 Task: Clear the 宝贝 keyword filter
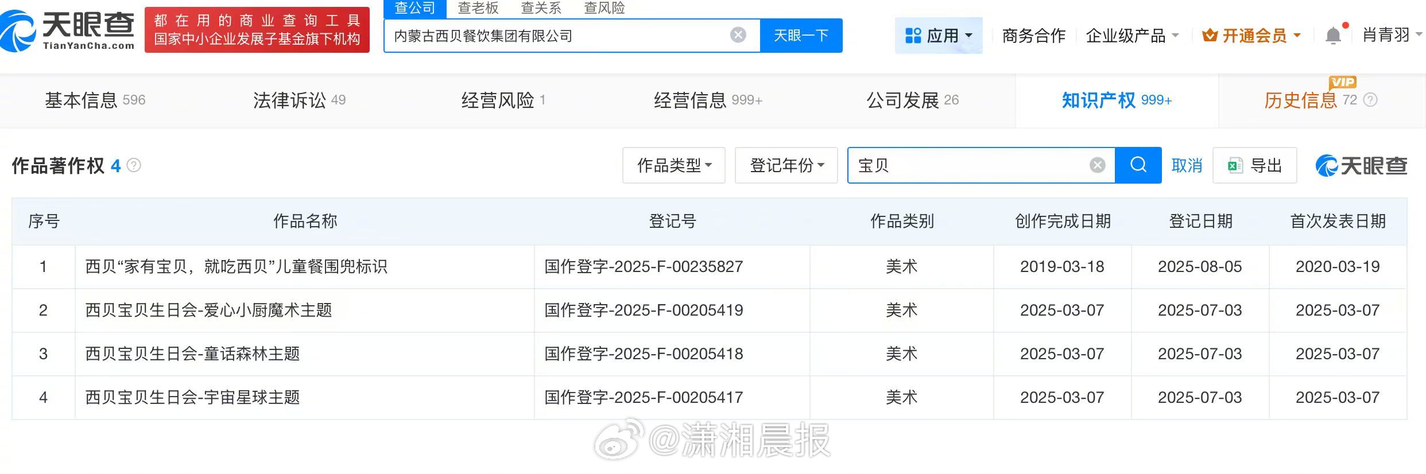(1097, 165)
